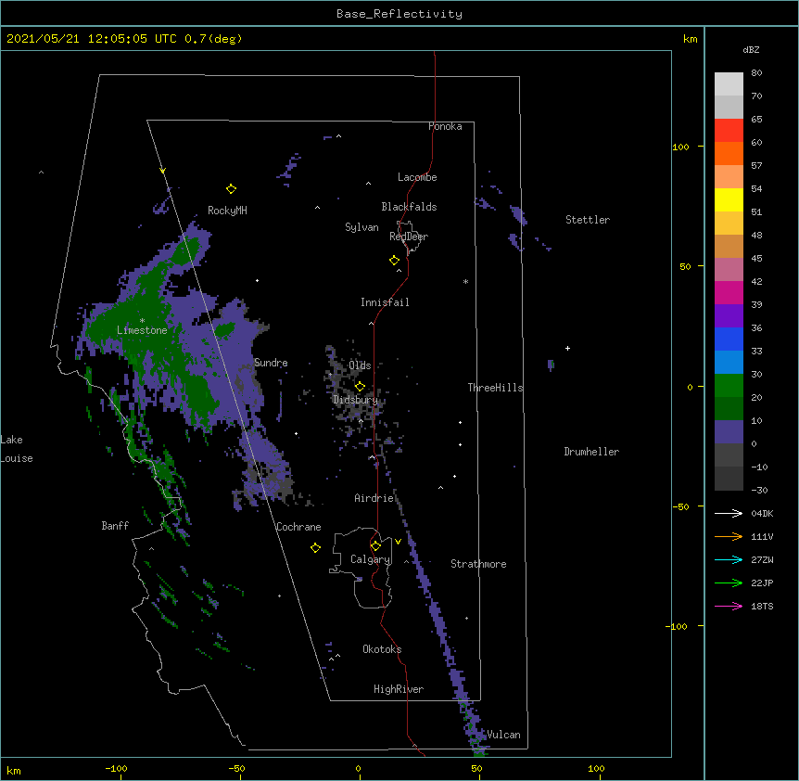Click the Drumheller label
Image resolution: width=799 pixels, height=781 pixels.
coord(591,452)
